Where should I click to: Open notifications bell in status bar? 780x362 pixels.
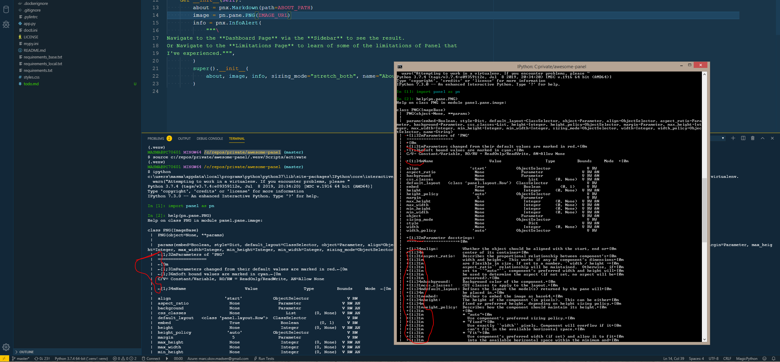pyautogui.click(x=773, y=358)
